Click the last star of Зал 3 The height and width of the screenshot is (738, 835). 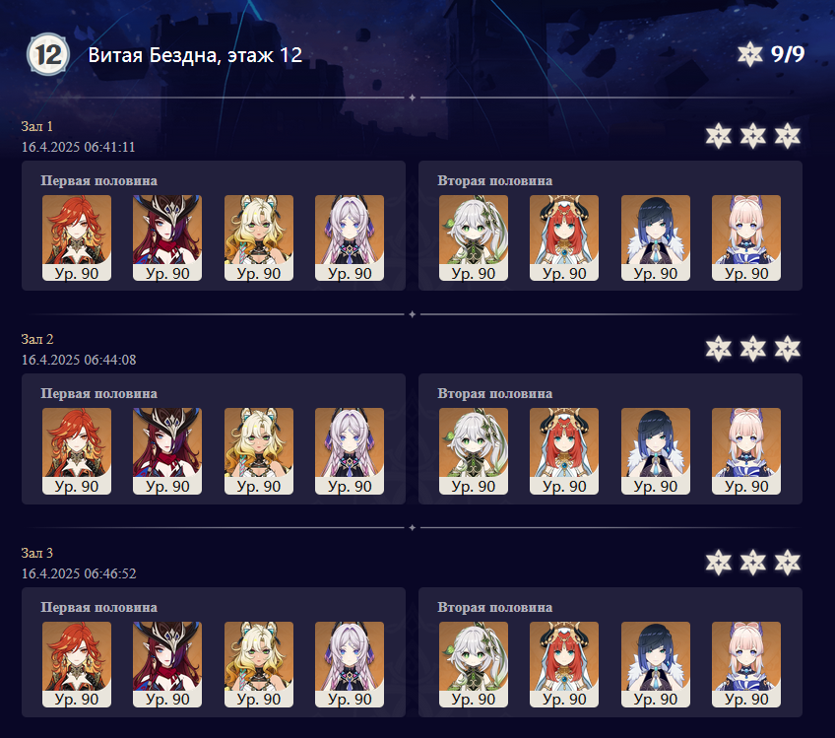[788, 563]
